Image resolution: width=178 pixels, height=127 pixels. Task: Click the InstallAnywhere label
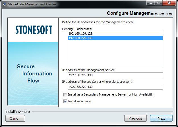[18, 112]
